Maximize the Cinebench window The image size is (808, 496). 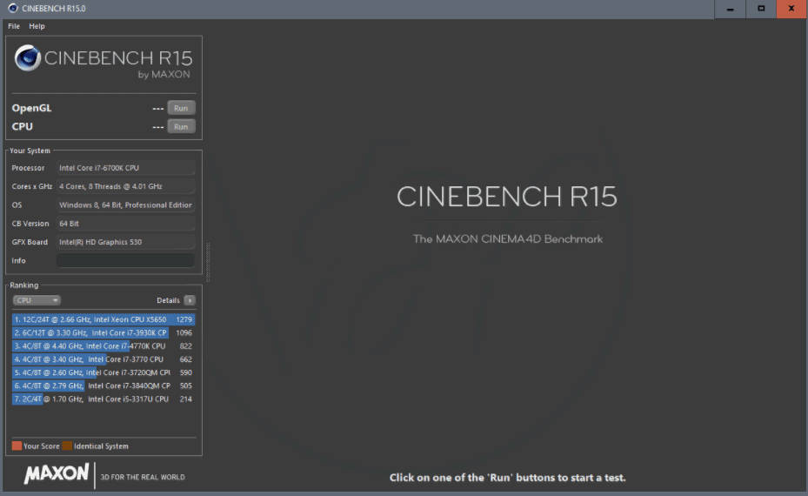tap(761, 9)
